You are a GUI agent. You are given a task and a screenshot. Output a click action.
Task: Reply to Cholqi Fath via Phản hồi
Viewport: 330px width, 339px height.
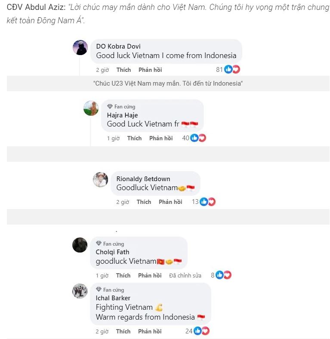pyautogui.click(x=150, y=275)
